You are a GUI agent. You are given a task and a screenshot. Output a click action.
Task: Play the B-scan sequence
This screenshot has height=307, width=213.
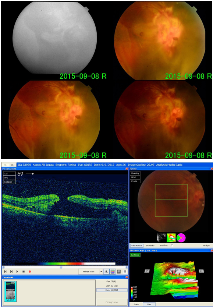pyautogui.click(x=17, y=272)
